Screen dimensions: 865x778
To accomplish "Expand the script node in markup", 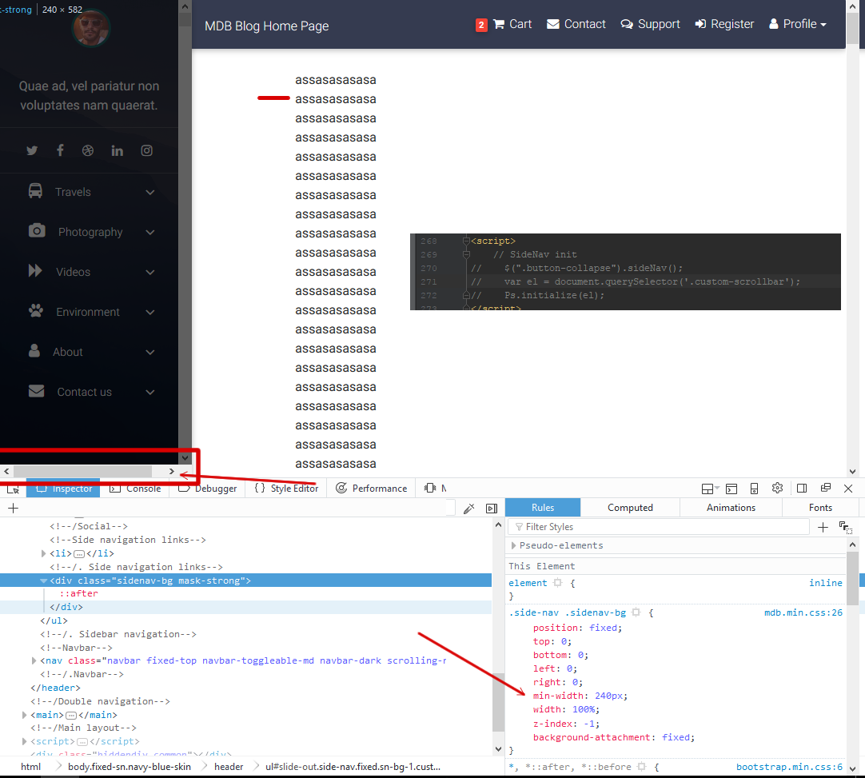I will 24,741.
